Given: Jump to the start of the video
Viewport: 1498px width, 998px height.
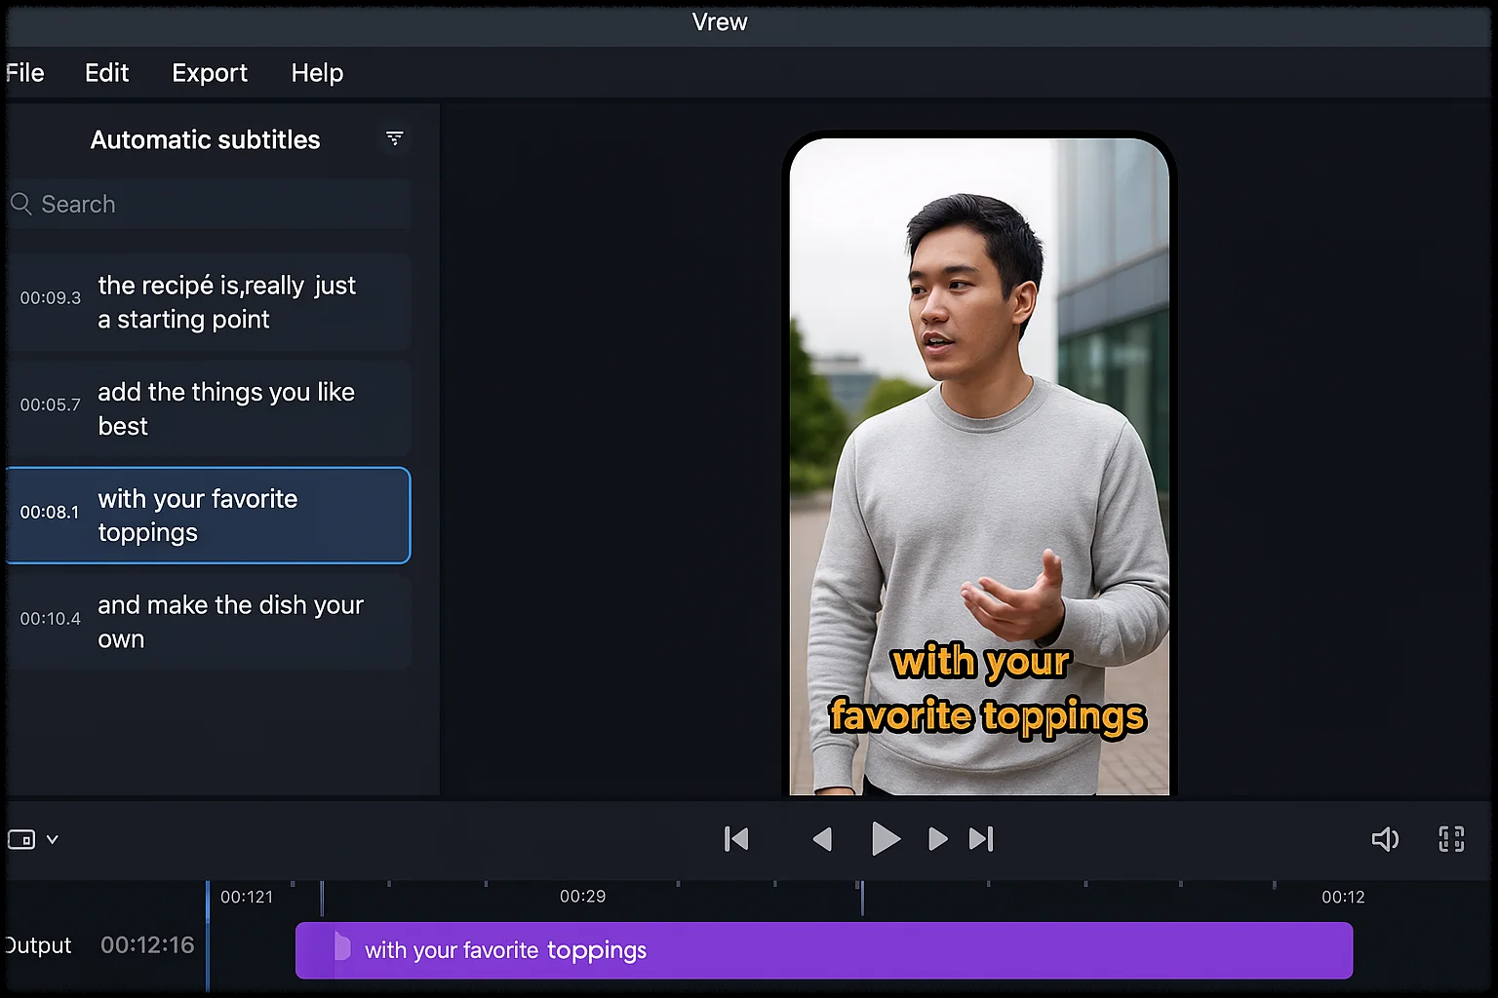Looking at the screenshot, I should click(736, 839).
